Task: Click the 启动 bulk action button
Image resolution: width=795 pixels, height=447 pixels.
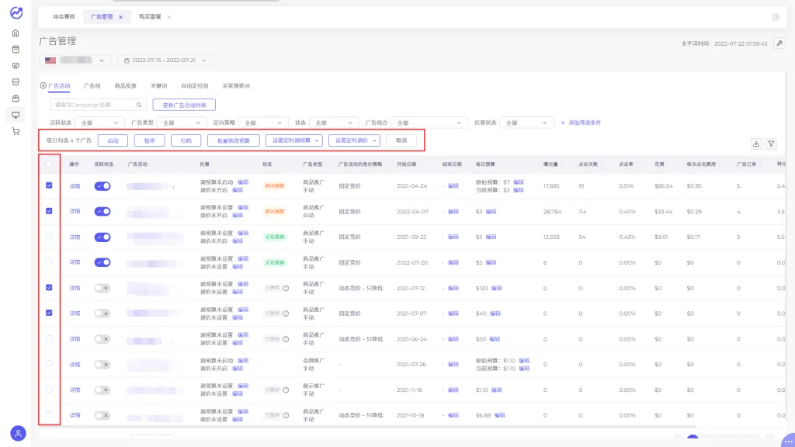Action: (x=113, y=140)
